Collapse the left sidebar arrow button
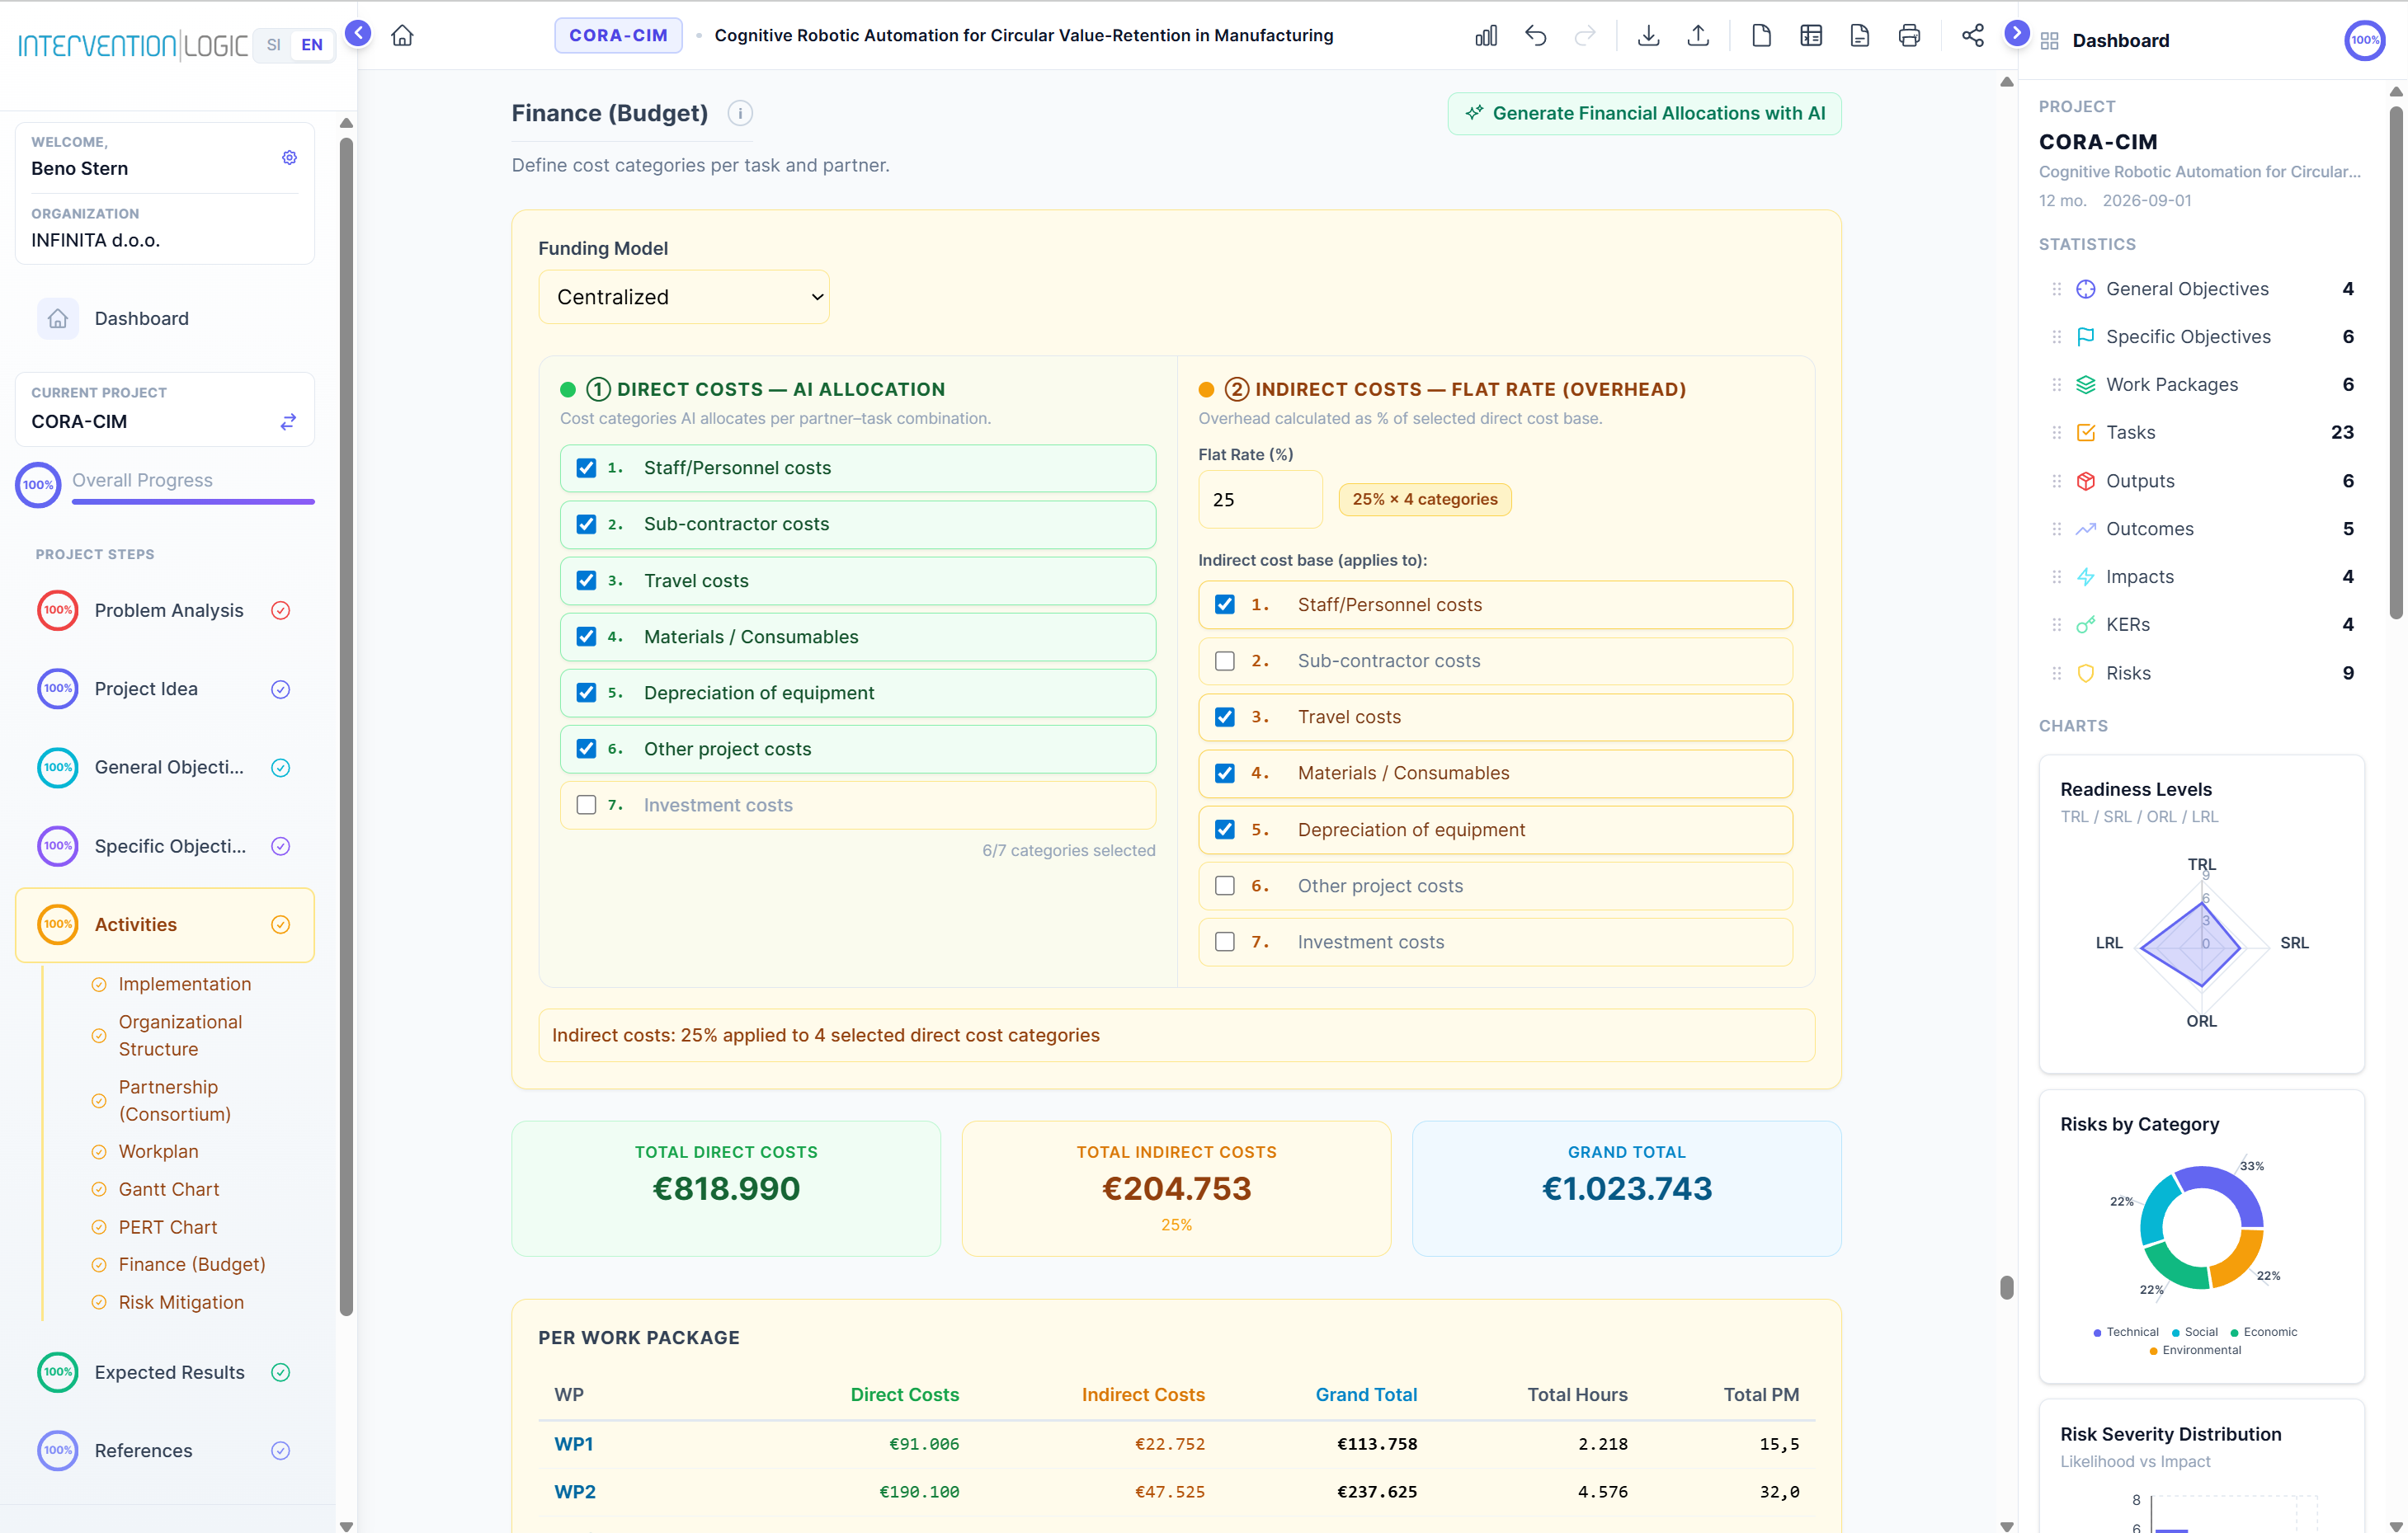The height and width of the screenshot is (1533, 2408). 358,34
